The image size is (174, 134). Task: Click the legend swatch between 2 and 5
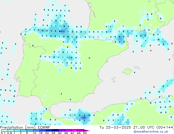coord(24,130)
